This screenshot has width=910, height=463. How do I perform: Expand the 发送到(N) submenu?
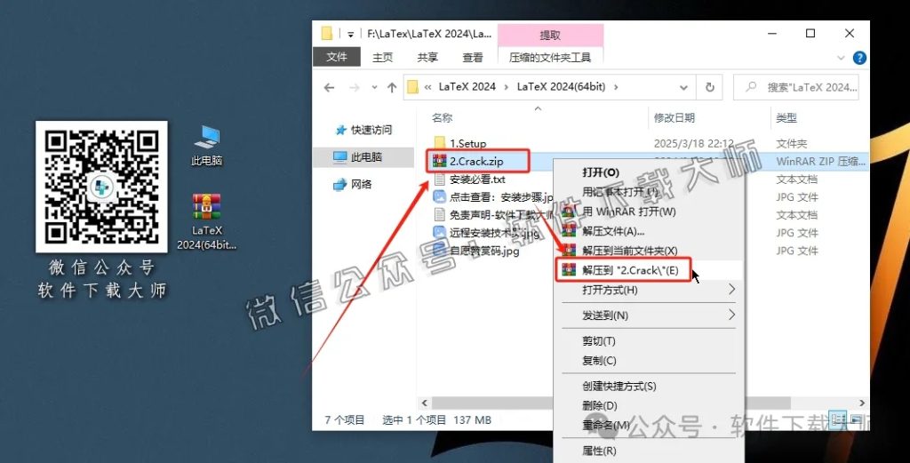[649, 315]
